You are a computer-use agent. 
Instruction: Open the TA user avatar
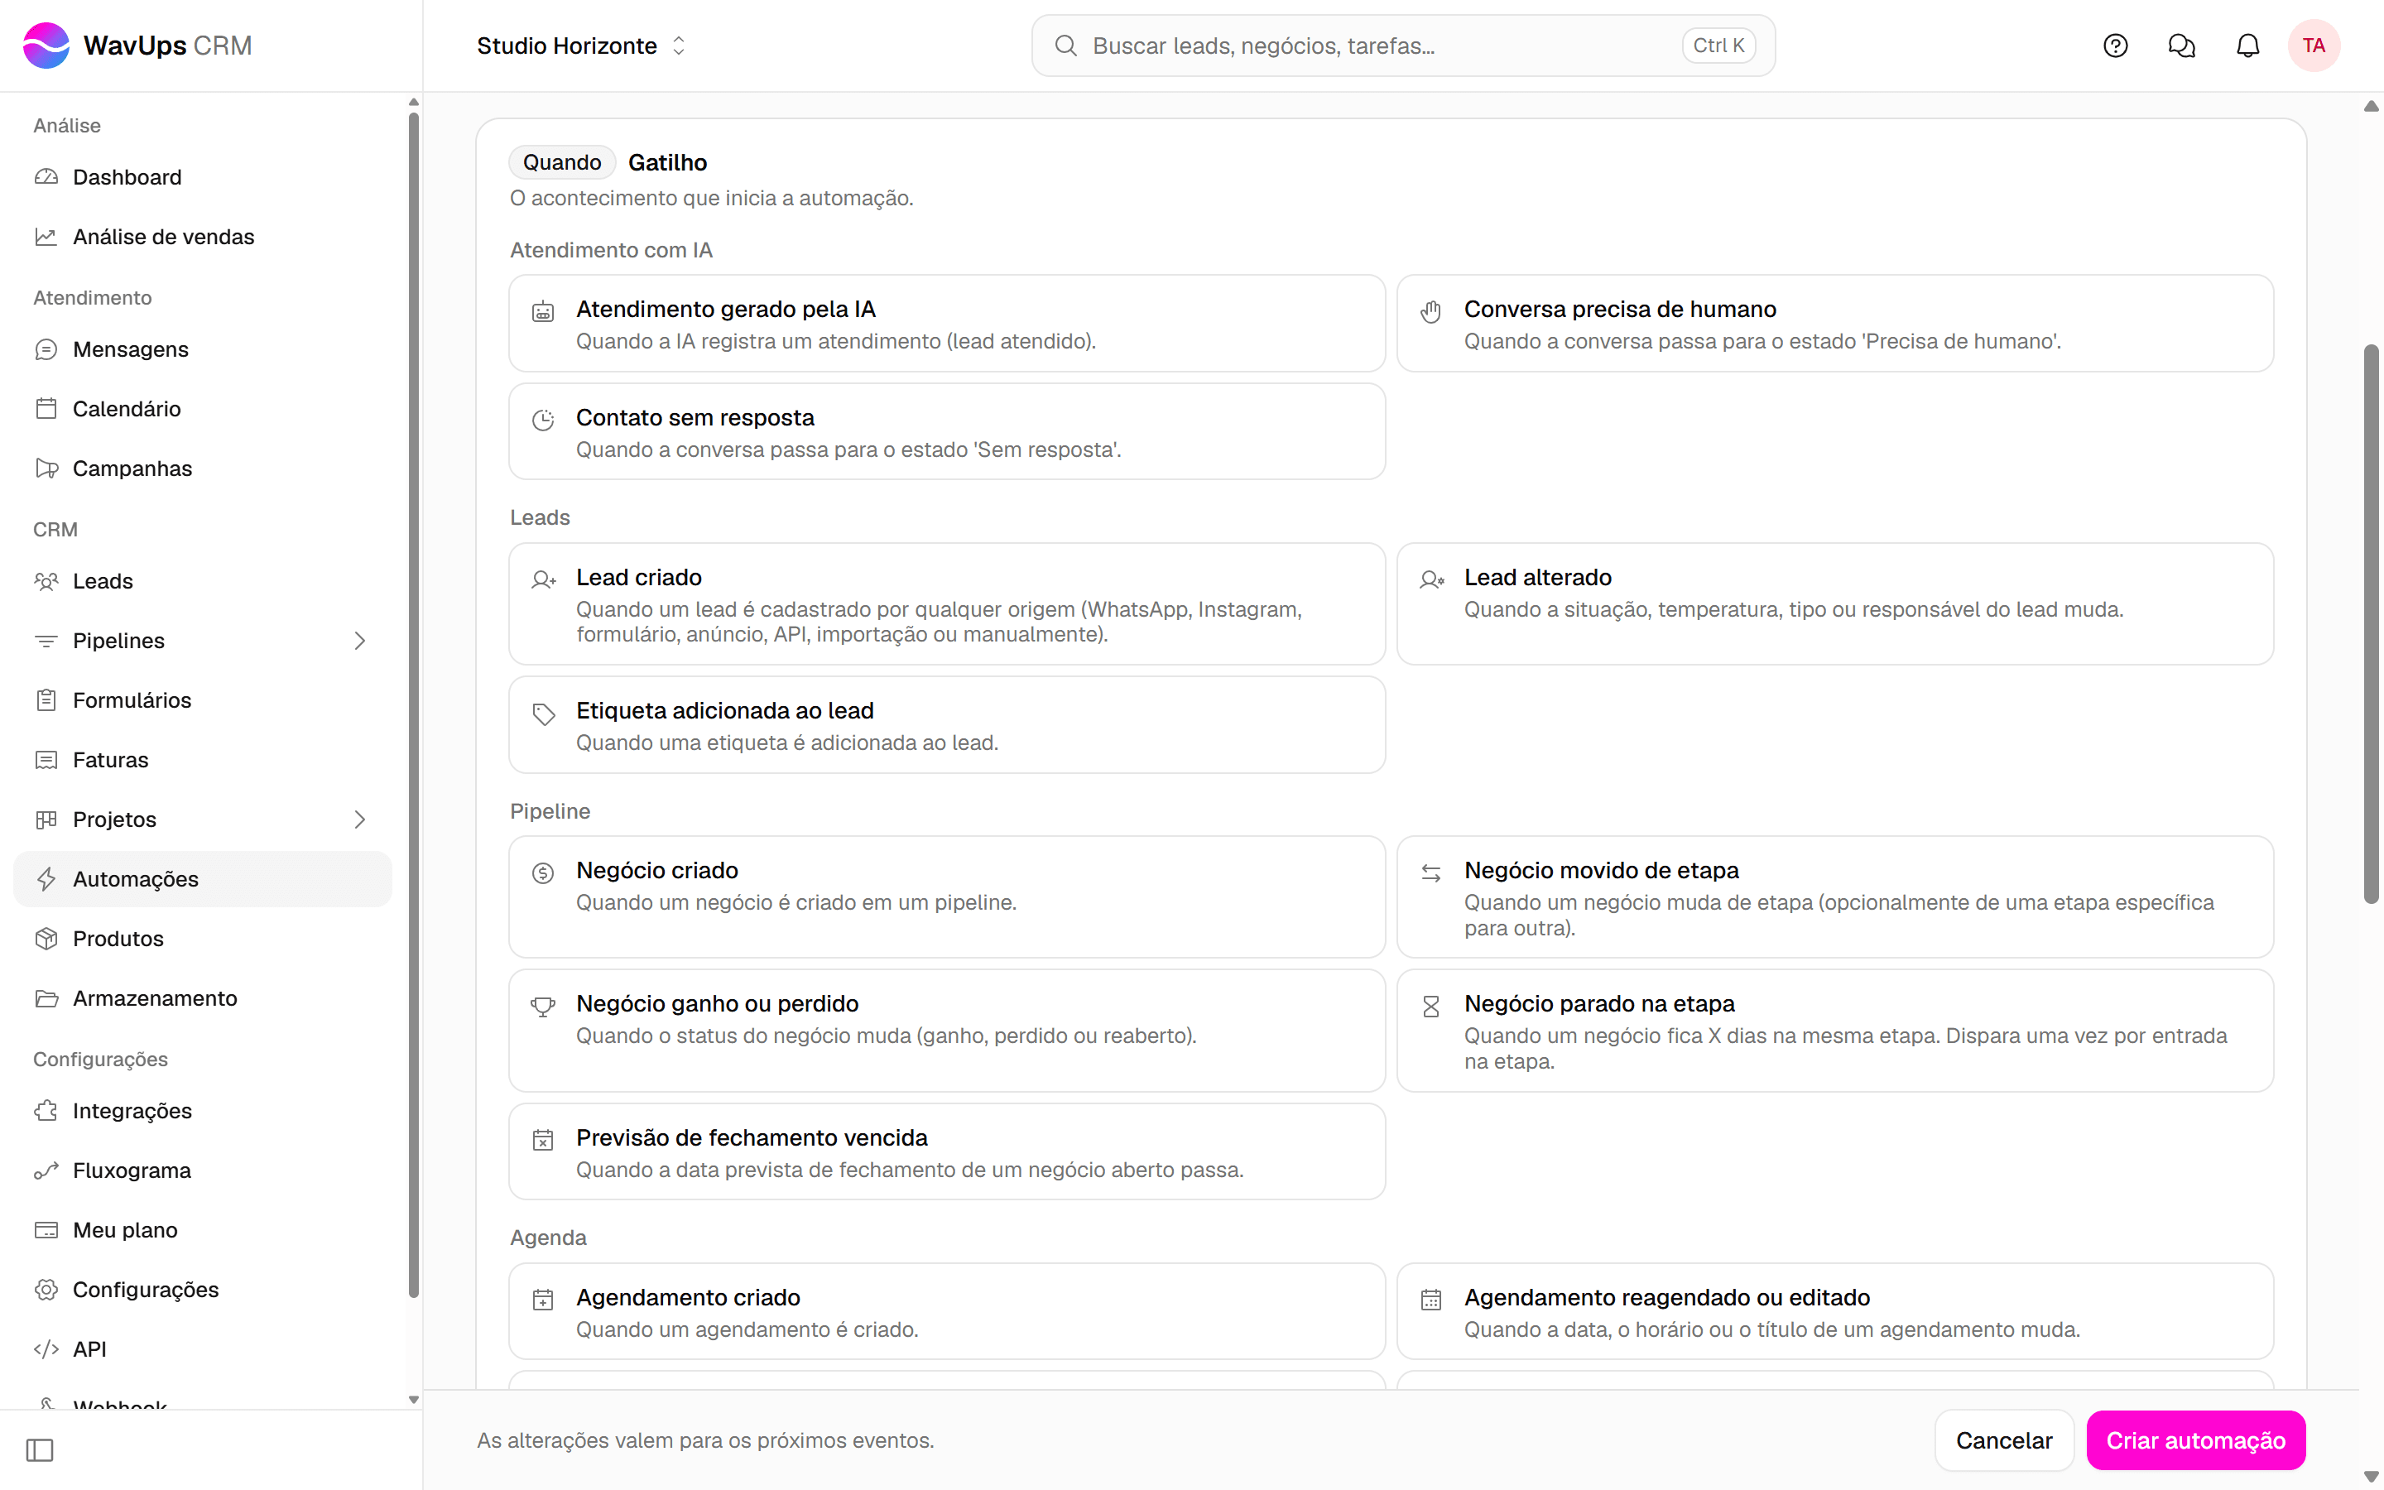[2313, 46]
